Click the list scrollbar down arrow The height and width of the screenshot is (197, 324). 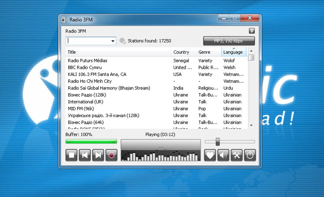(x=251, y=125)
